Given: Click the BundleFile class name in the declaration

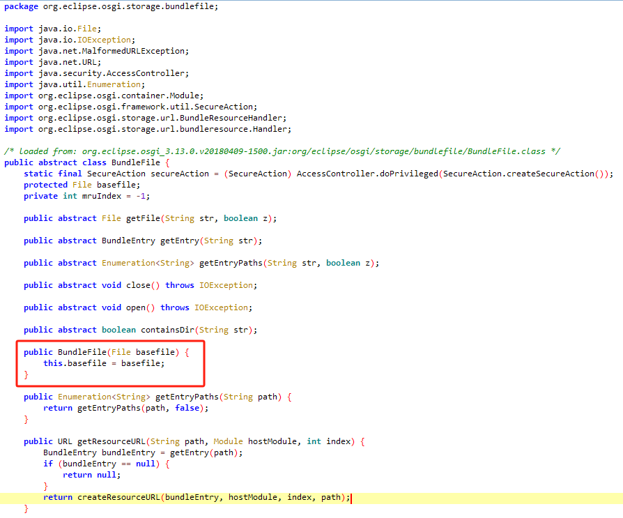Looking at the screenshot, I should pos(135,162).
